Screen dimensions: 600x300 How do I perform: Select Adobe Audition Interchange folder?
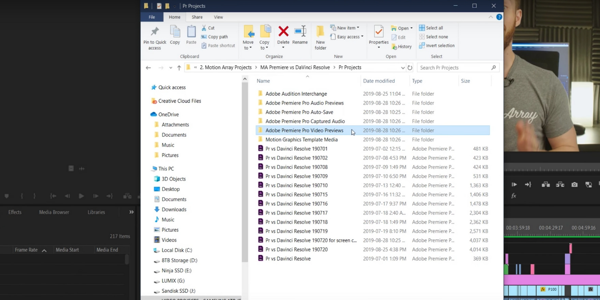[296, 94]
